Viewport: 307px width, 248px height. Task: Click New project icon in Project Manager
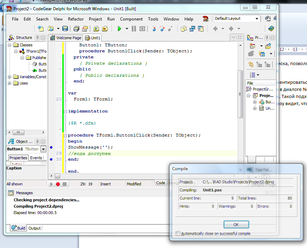[x=252, y=46]
